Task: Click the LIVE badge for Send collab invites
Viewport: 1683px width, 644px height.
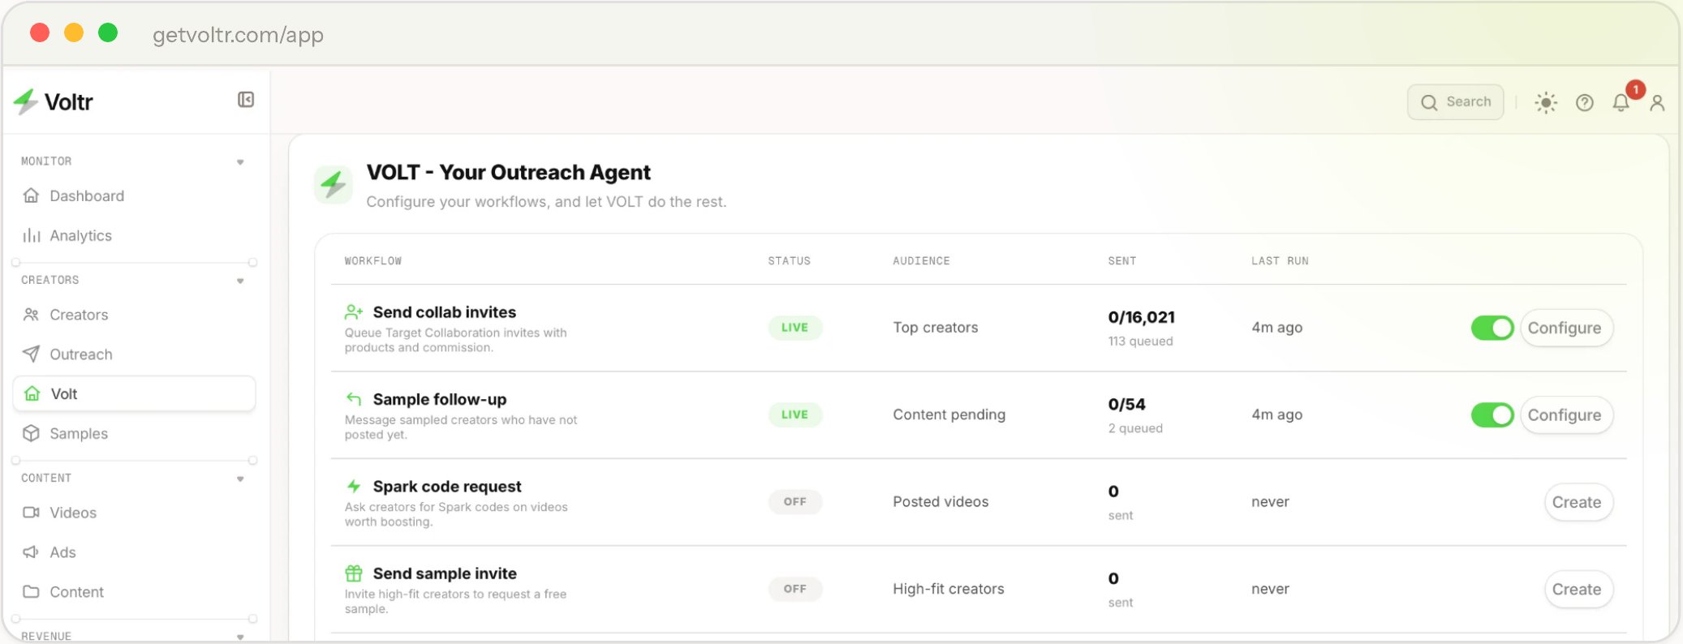Action: [795, 328]
